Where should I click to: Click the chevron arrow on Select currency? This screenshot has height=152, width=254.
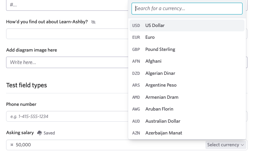[242, 145]
